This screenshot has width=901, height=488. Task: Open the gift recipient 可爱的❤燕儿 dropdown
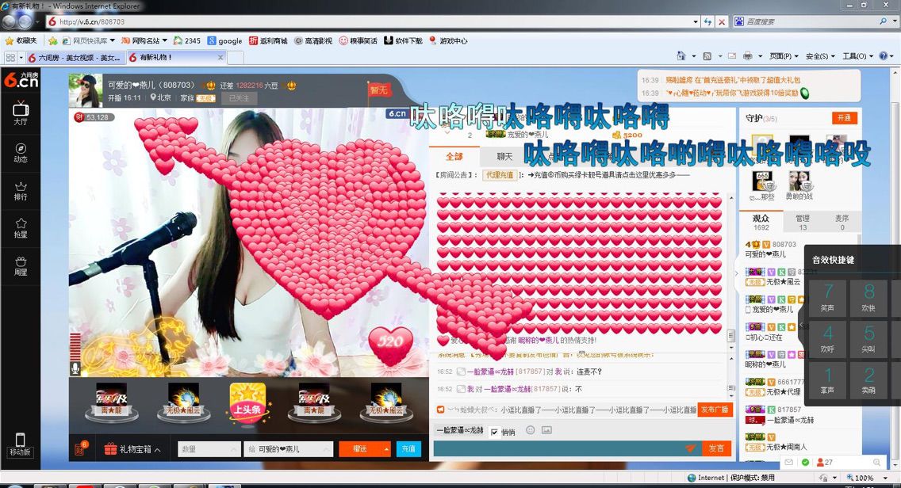pos(289,449)
